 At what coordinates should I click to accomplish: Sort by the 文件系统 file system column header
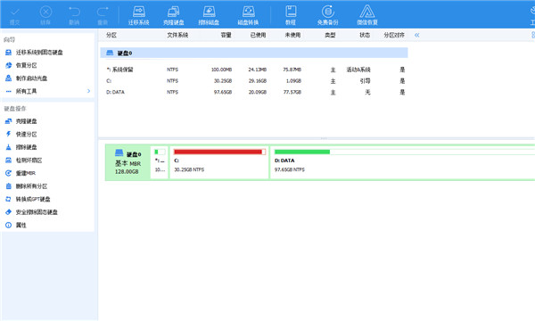[x=177, y=35]
